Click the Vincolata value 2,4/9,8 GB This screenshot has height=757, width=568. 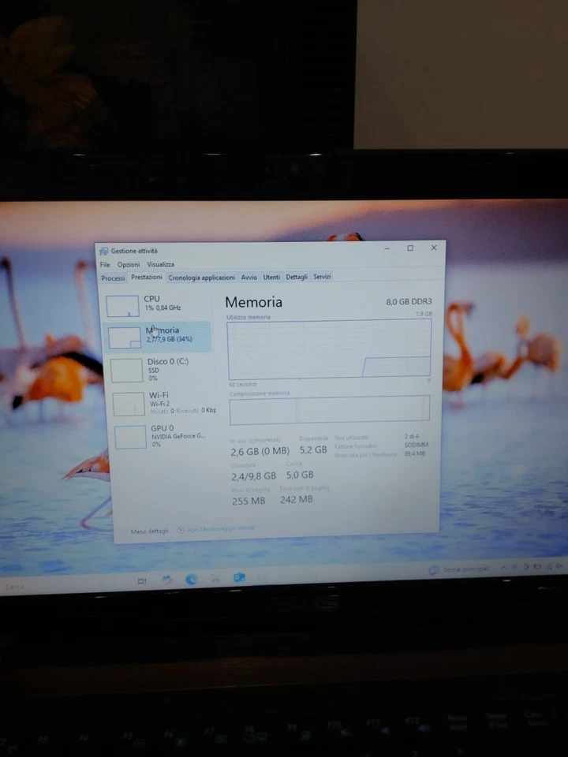click(x=253, y=476)
